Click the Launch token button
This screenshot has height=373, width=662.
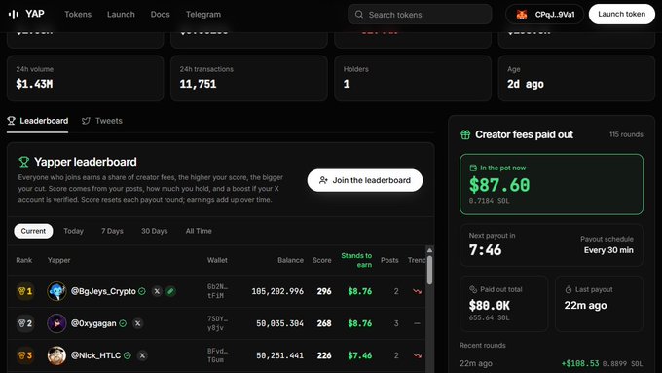(x=621, y=14)
